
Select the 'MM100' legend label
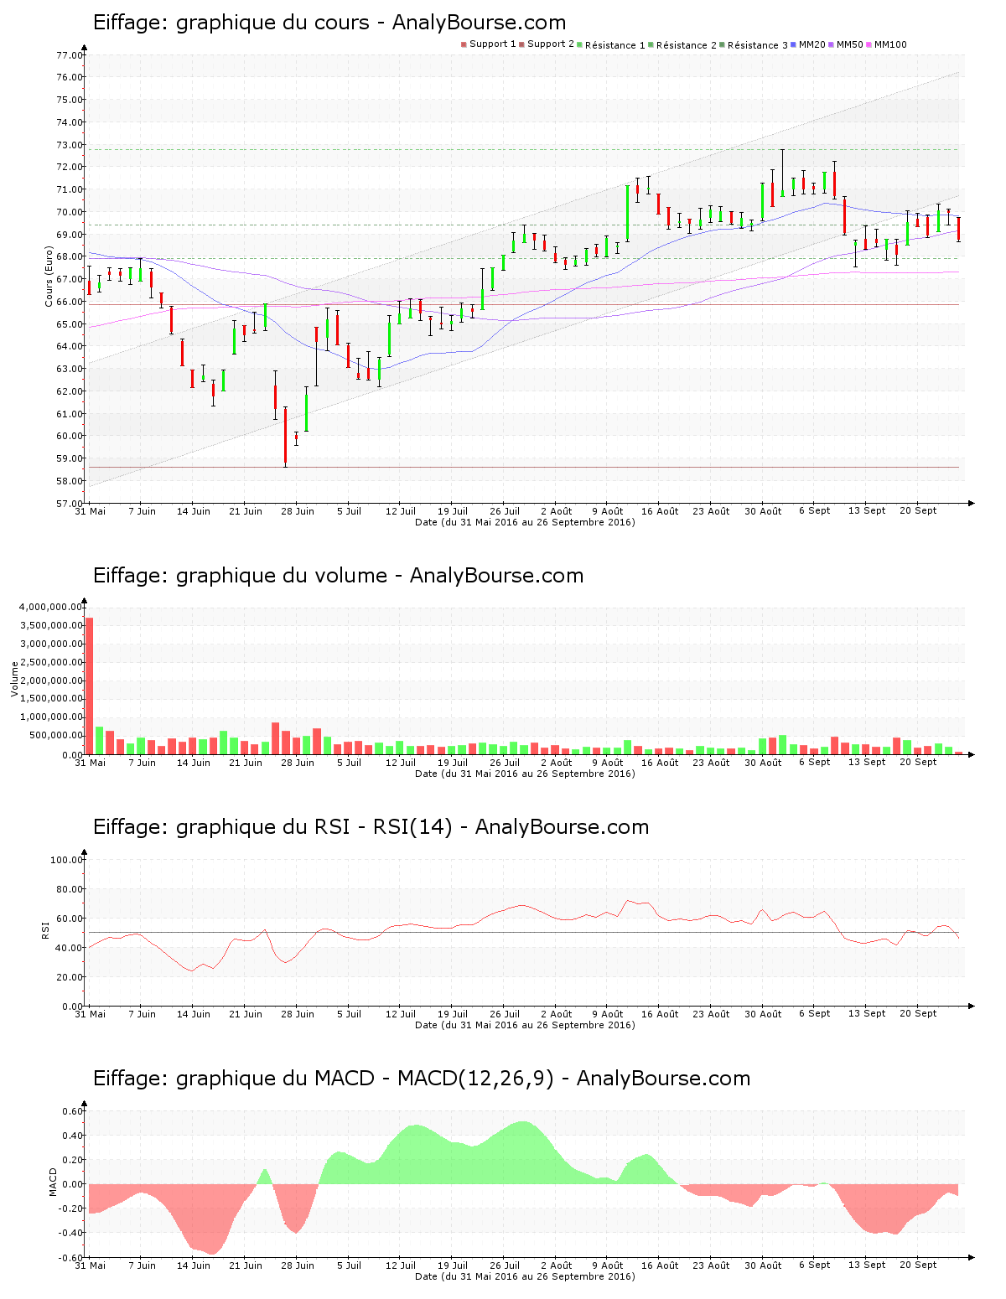[x=890, y=44]
